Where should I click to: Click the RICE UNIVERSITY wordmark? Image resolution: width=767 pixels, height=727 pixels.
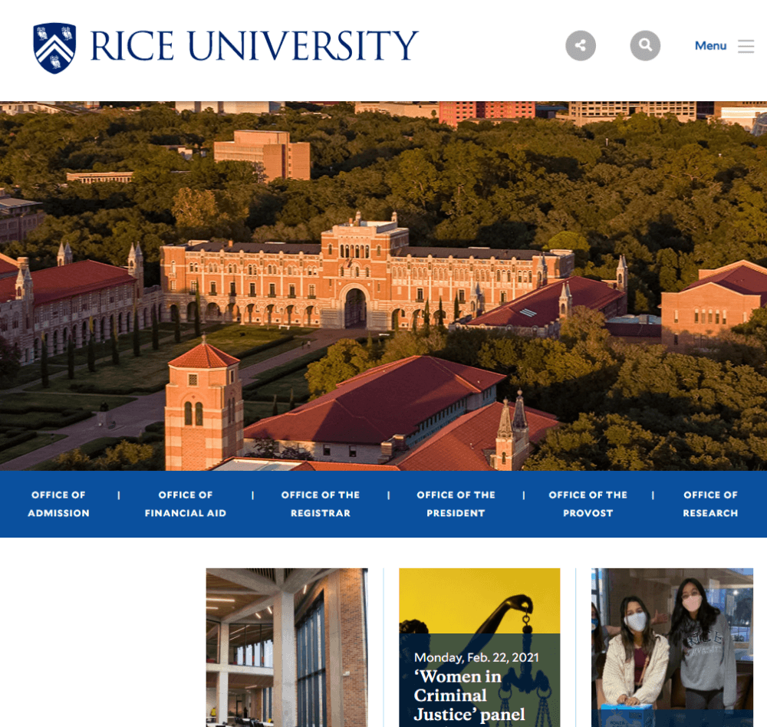254,45
